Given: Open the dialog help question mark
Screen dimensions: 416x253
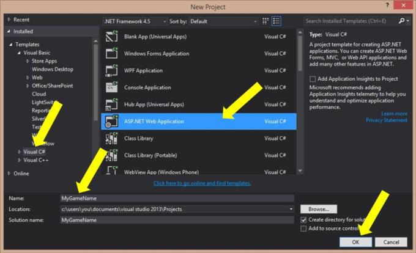Looking at the screenshot, I should click(387, 5).
